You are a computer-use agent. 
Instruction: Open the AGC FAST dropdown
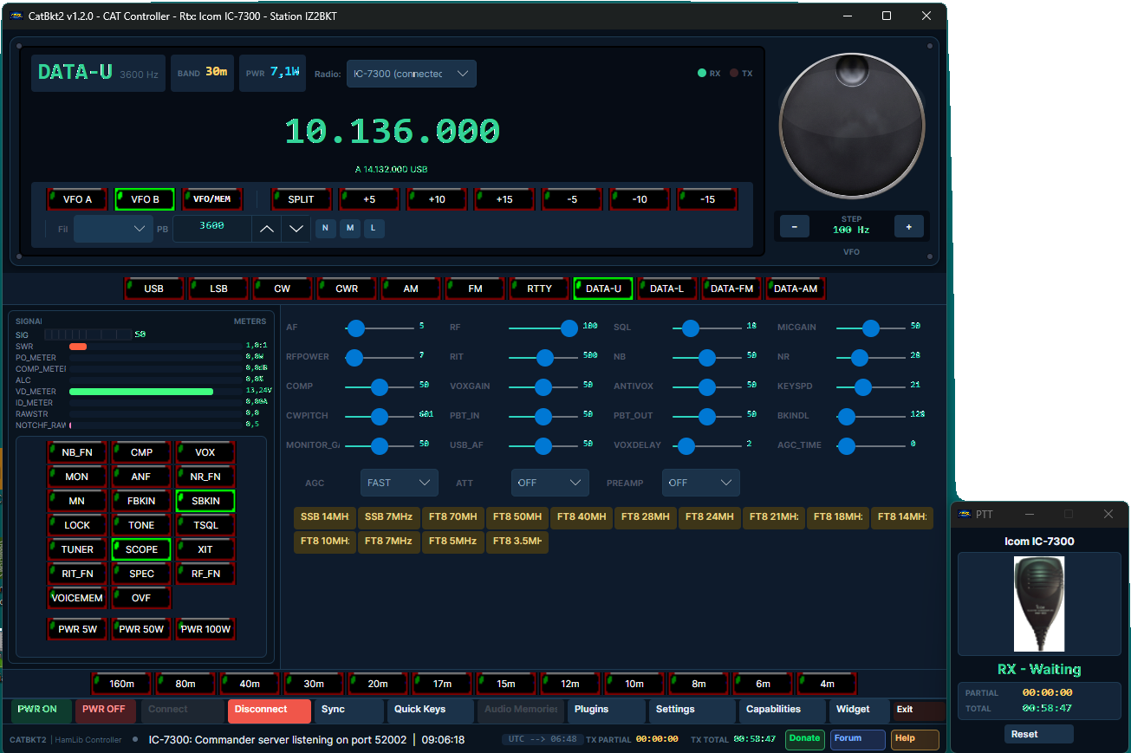pyautogui.click(x=400, y=483)
